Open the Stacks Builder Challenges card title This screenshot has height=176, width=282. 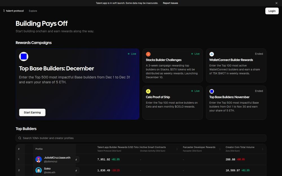pos(164,60)
